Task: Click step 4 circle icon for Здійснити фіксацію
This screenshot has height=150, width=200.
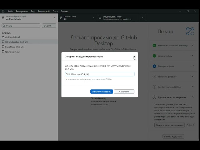Action: coord(154,77)
